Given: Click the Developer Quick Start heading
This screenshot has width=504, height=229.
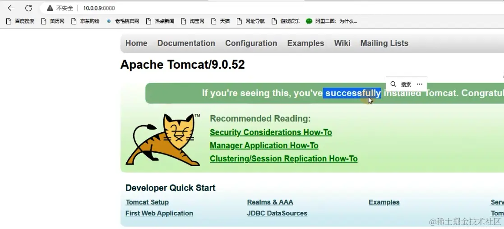Looking at the screenshot, I should [x=171, y=188].
